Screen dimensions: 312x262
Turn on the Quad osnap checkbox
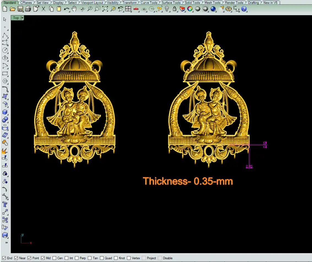[102, 258]
